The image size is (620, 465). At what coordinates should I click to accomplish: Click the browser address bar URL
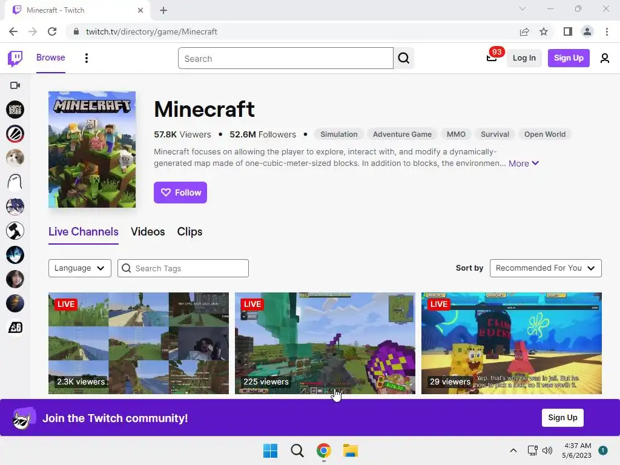click(151, 31)
